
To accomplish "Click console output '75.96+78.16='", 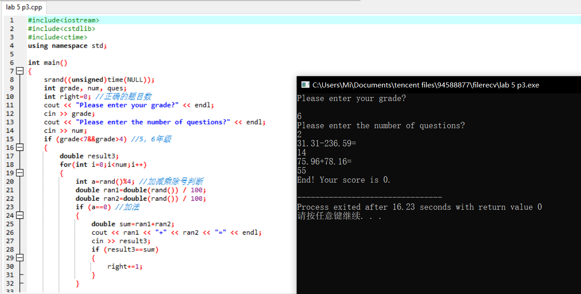I will [x=324, y=162].
